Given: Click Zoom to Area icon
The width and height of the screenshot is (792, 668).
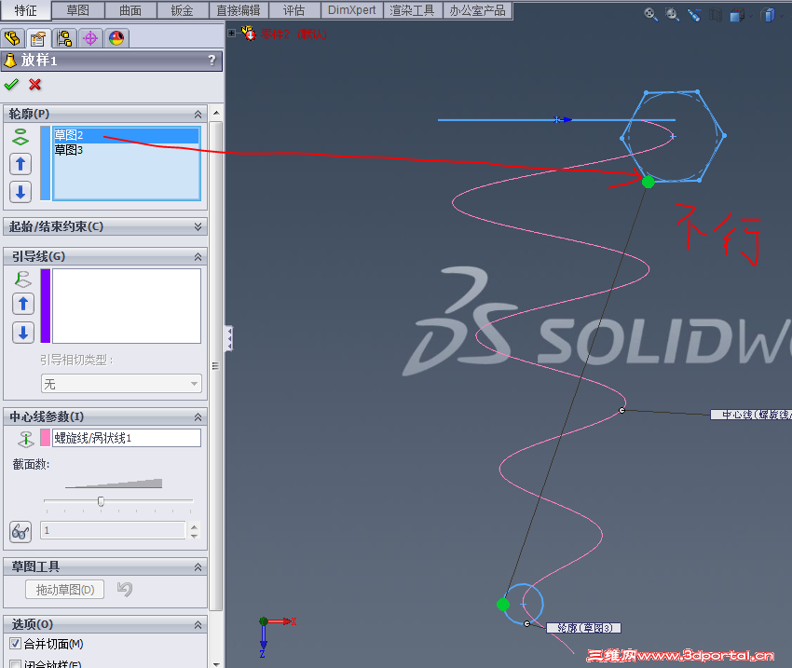Looking at the screenshot, I should 673,15.
